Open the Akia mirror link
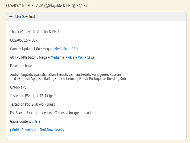The height and width of the screenshot is (143, 190). pos(71,57)
